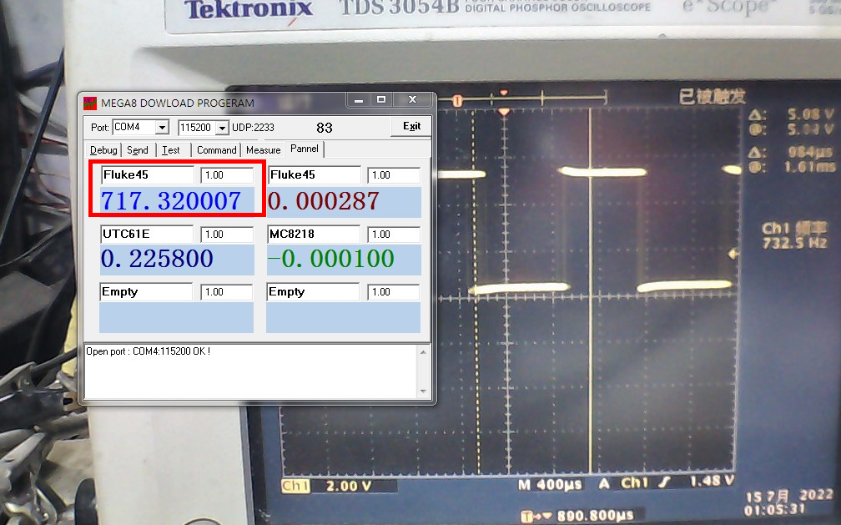Click the top-right Fluke45 name field
The height and width of the screenshot is (525, 841).
click(314, 175)
